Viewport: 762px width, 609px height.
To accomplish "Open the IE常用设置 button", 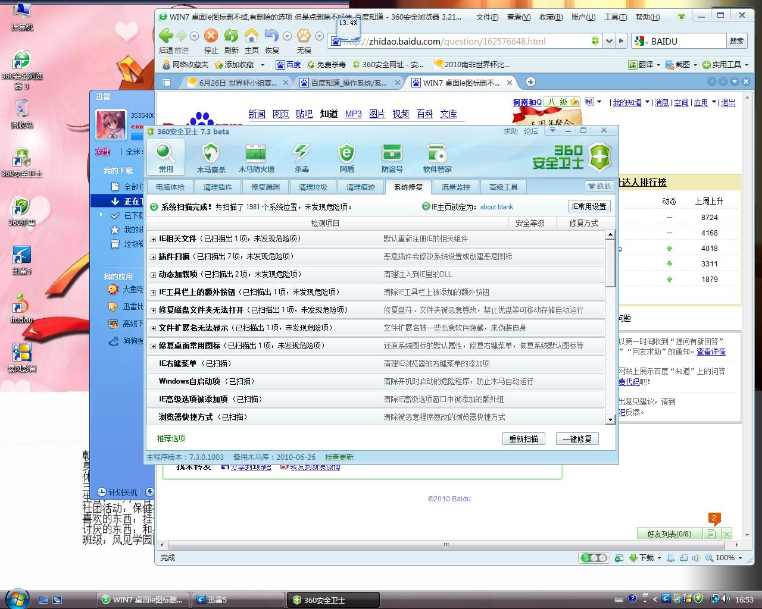I will [589, 206].
